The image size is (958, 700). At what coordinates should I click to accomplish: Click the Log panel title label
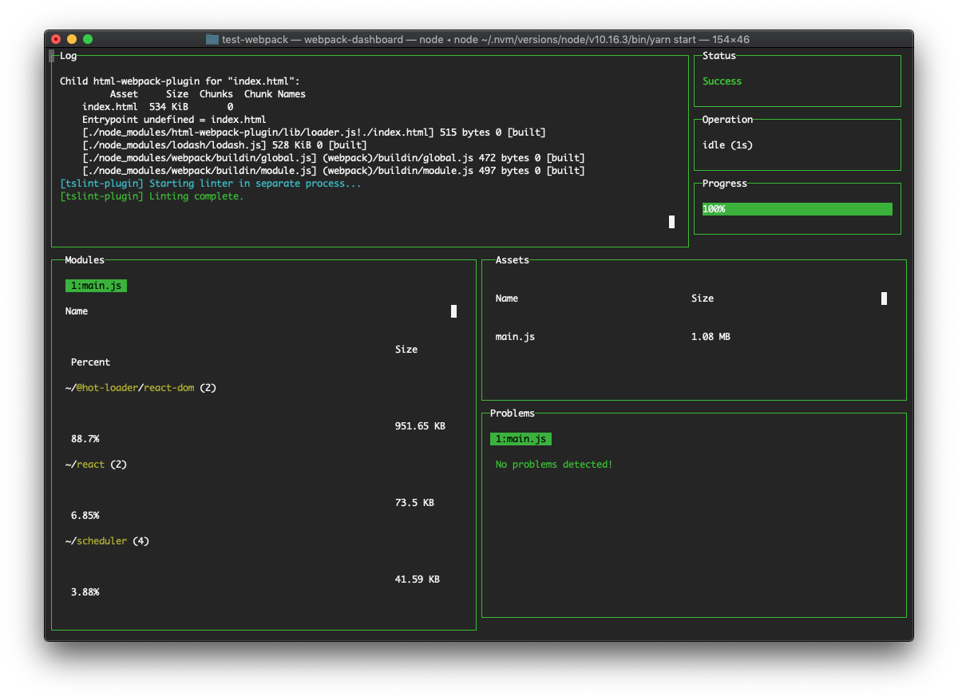[x=69, y=56]
